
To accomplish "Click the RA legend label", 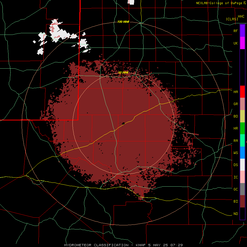I will point(235,141).
